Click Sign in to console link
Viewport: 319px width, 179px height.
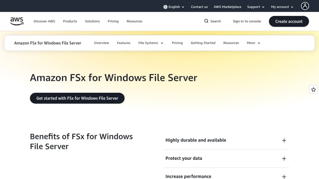tap(247, 21)
